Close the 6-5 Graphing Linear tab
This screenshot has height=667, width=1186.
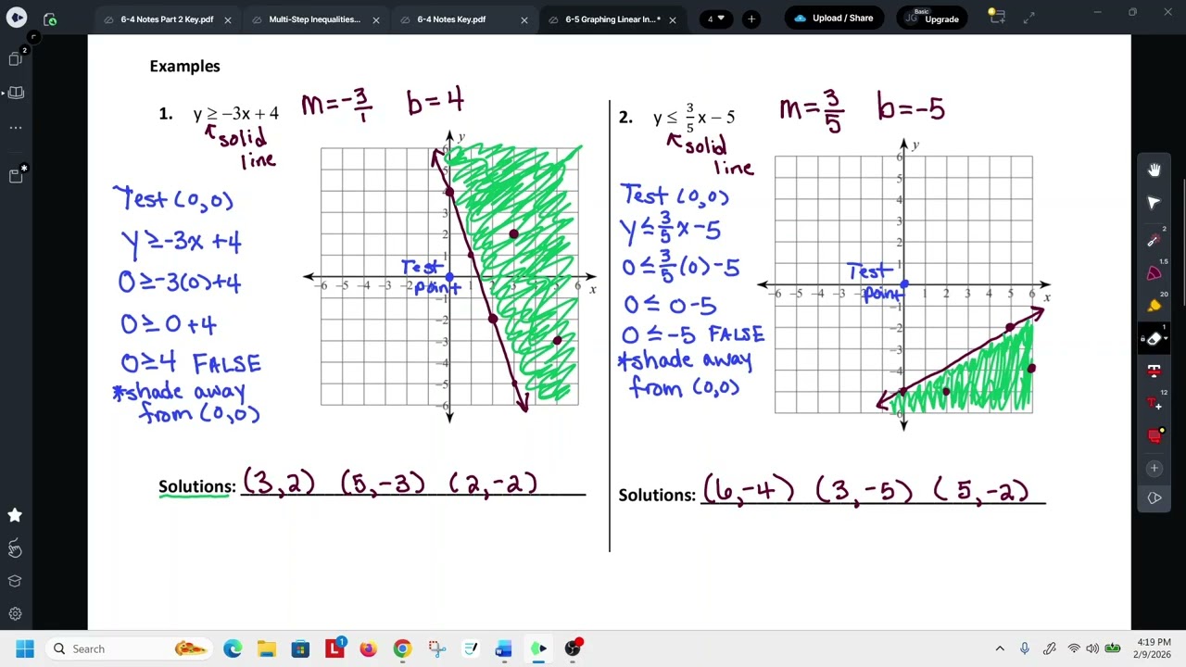click(x=673, y=19)
